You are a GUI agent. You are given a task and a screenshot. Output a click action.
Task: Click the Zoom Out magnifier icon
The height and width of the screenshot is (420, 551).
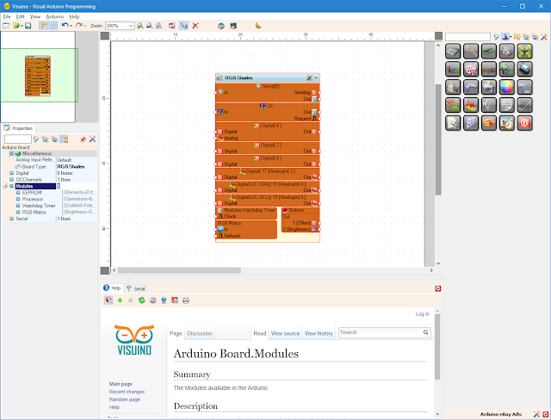tap(149, 26)
